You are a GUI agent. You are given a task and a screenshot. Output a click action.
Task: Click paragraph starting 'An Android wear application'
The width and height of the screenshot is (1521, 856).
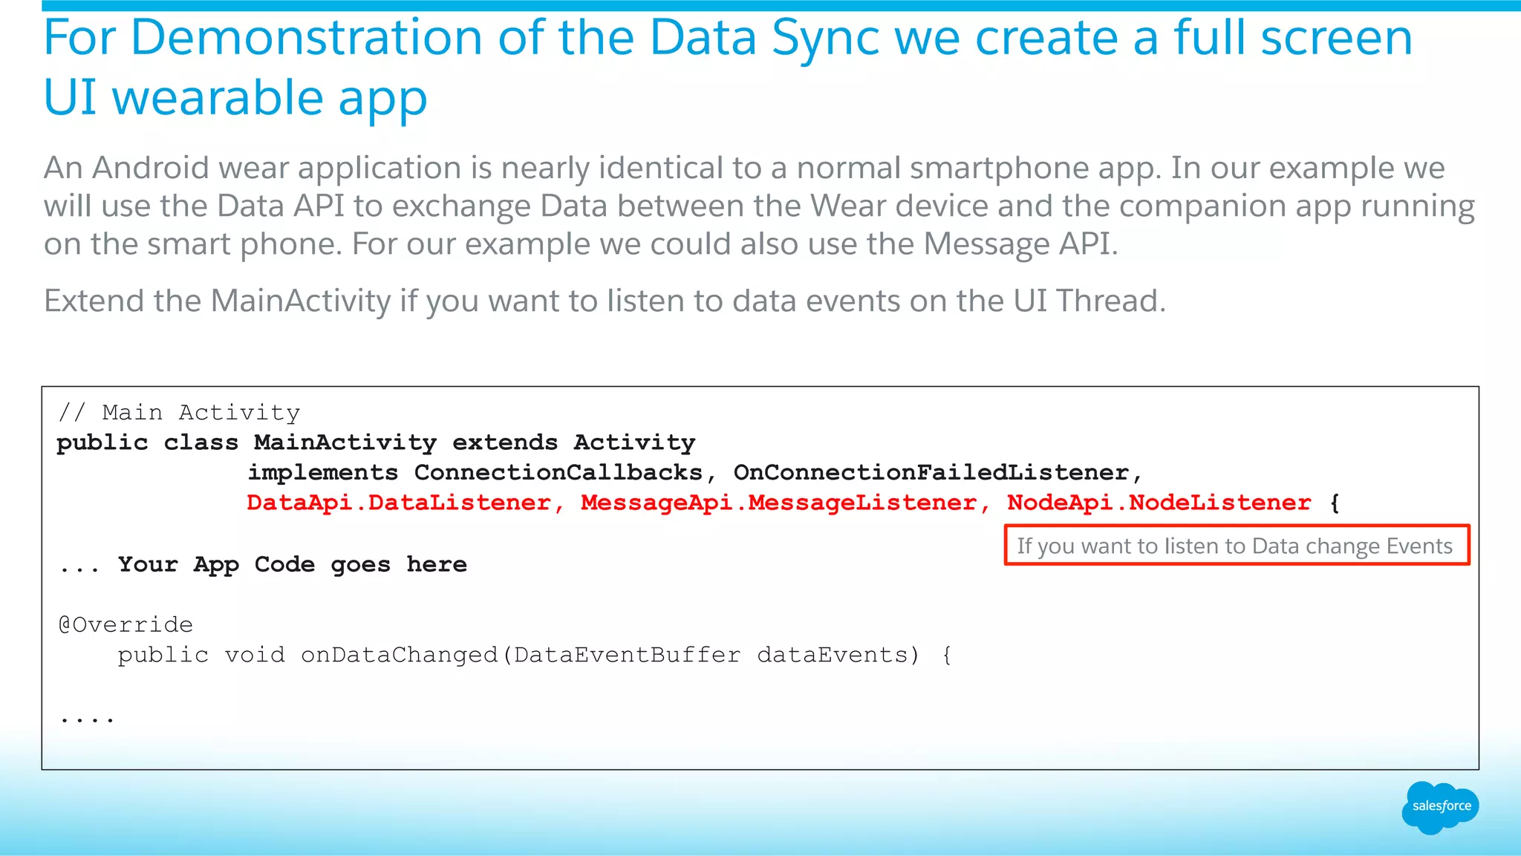click(759, 206)
